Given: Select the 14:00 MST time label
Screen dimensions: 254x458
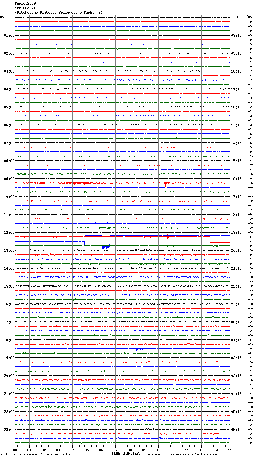Looking at the screenshot, I should coord(9,268).
